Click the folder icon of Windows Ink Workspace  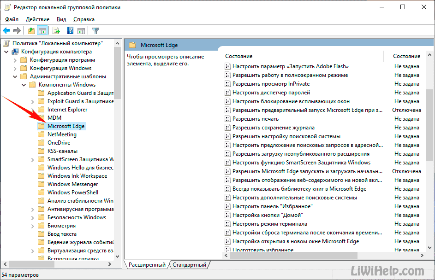pos(41,175)
